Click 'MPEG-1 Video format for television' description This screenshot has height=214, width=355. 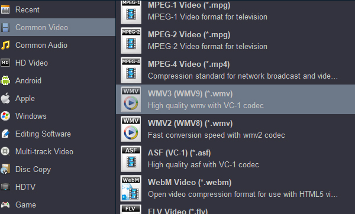pos(208,17)
